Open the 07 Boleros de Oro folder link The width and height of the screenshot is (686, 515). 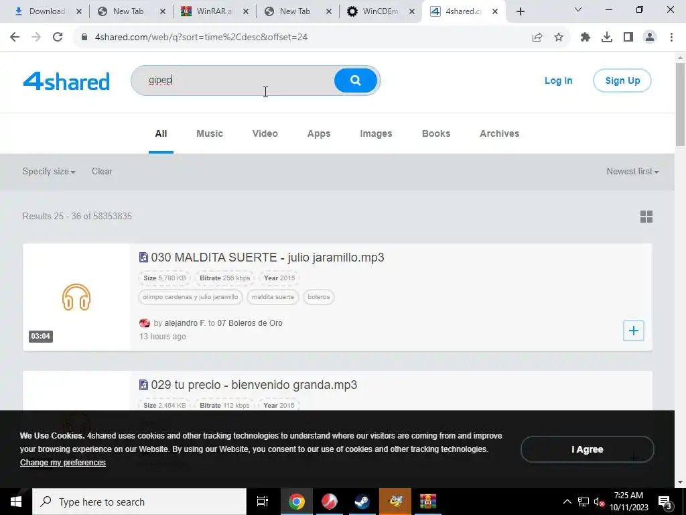[x=250, y=323]
